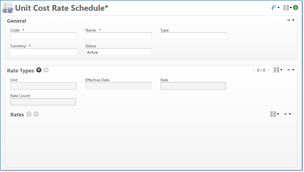Add a new Rate Type with plus icon
Image resolution: width=304 pixels, height=172 pixels.
(x=39, y=70)
